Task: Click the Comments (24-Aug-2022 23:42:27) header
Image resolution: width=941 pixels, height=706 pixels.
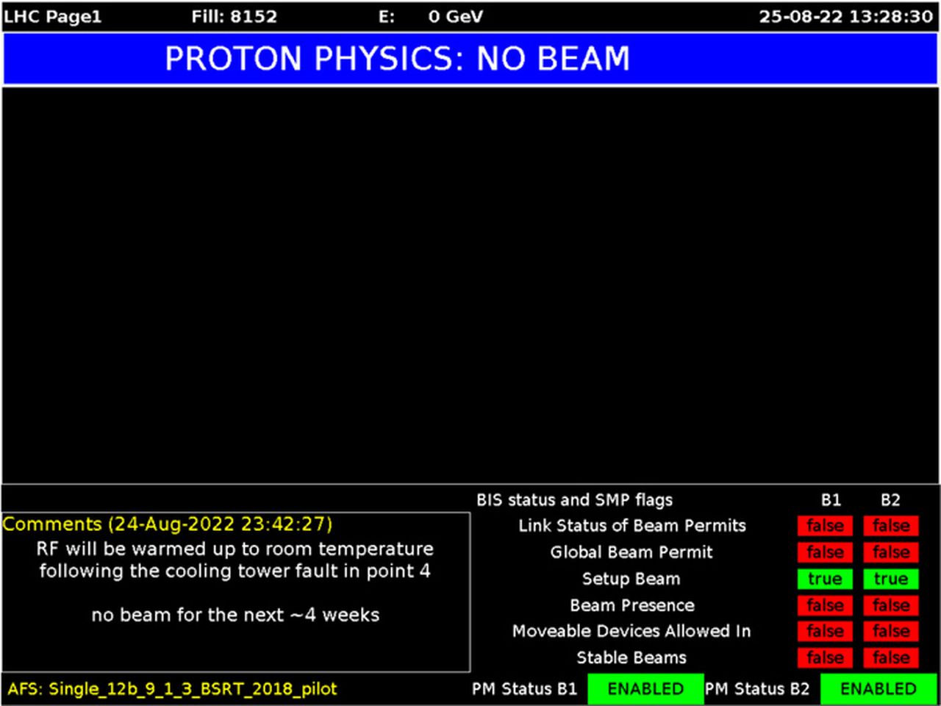Action: point(168,524)
